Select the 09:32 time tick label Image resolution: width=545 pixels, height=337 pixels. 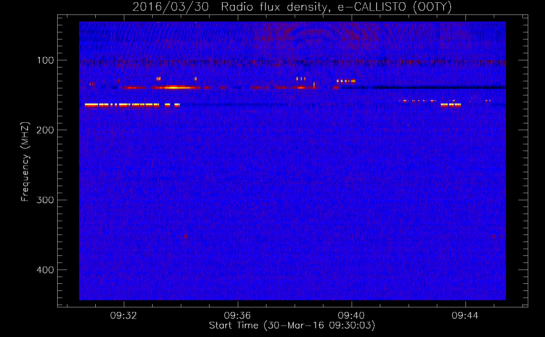[x=124, y=315]
